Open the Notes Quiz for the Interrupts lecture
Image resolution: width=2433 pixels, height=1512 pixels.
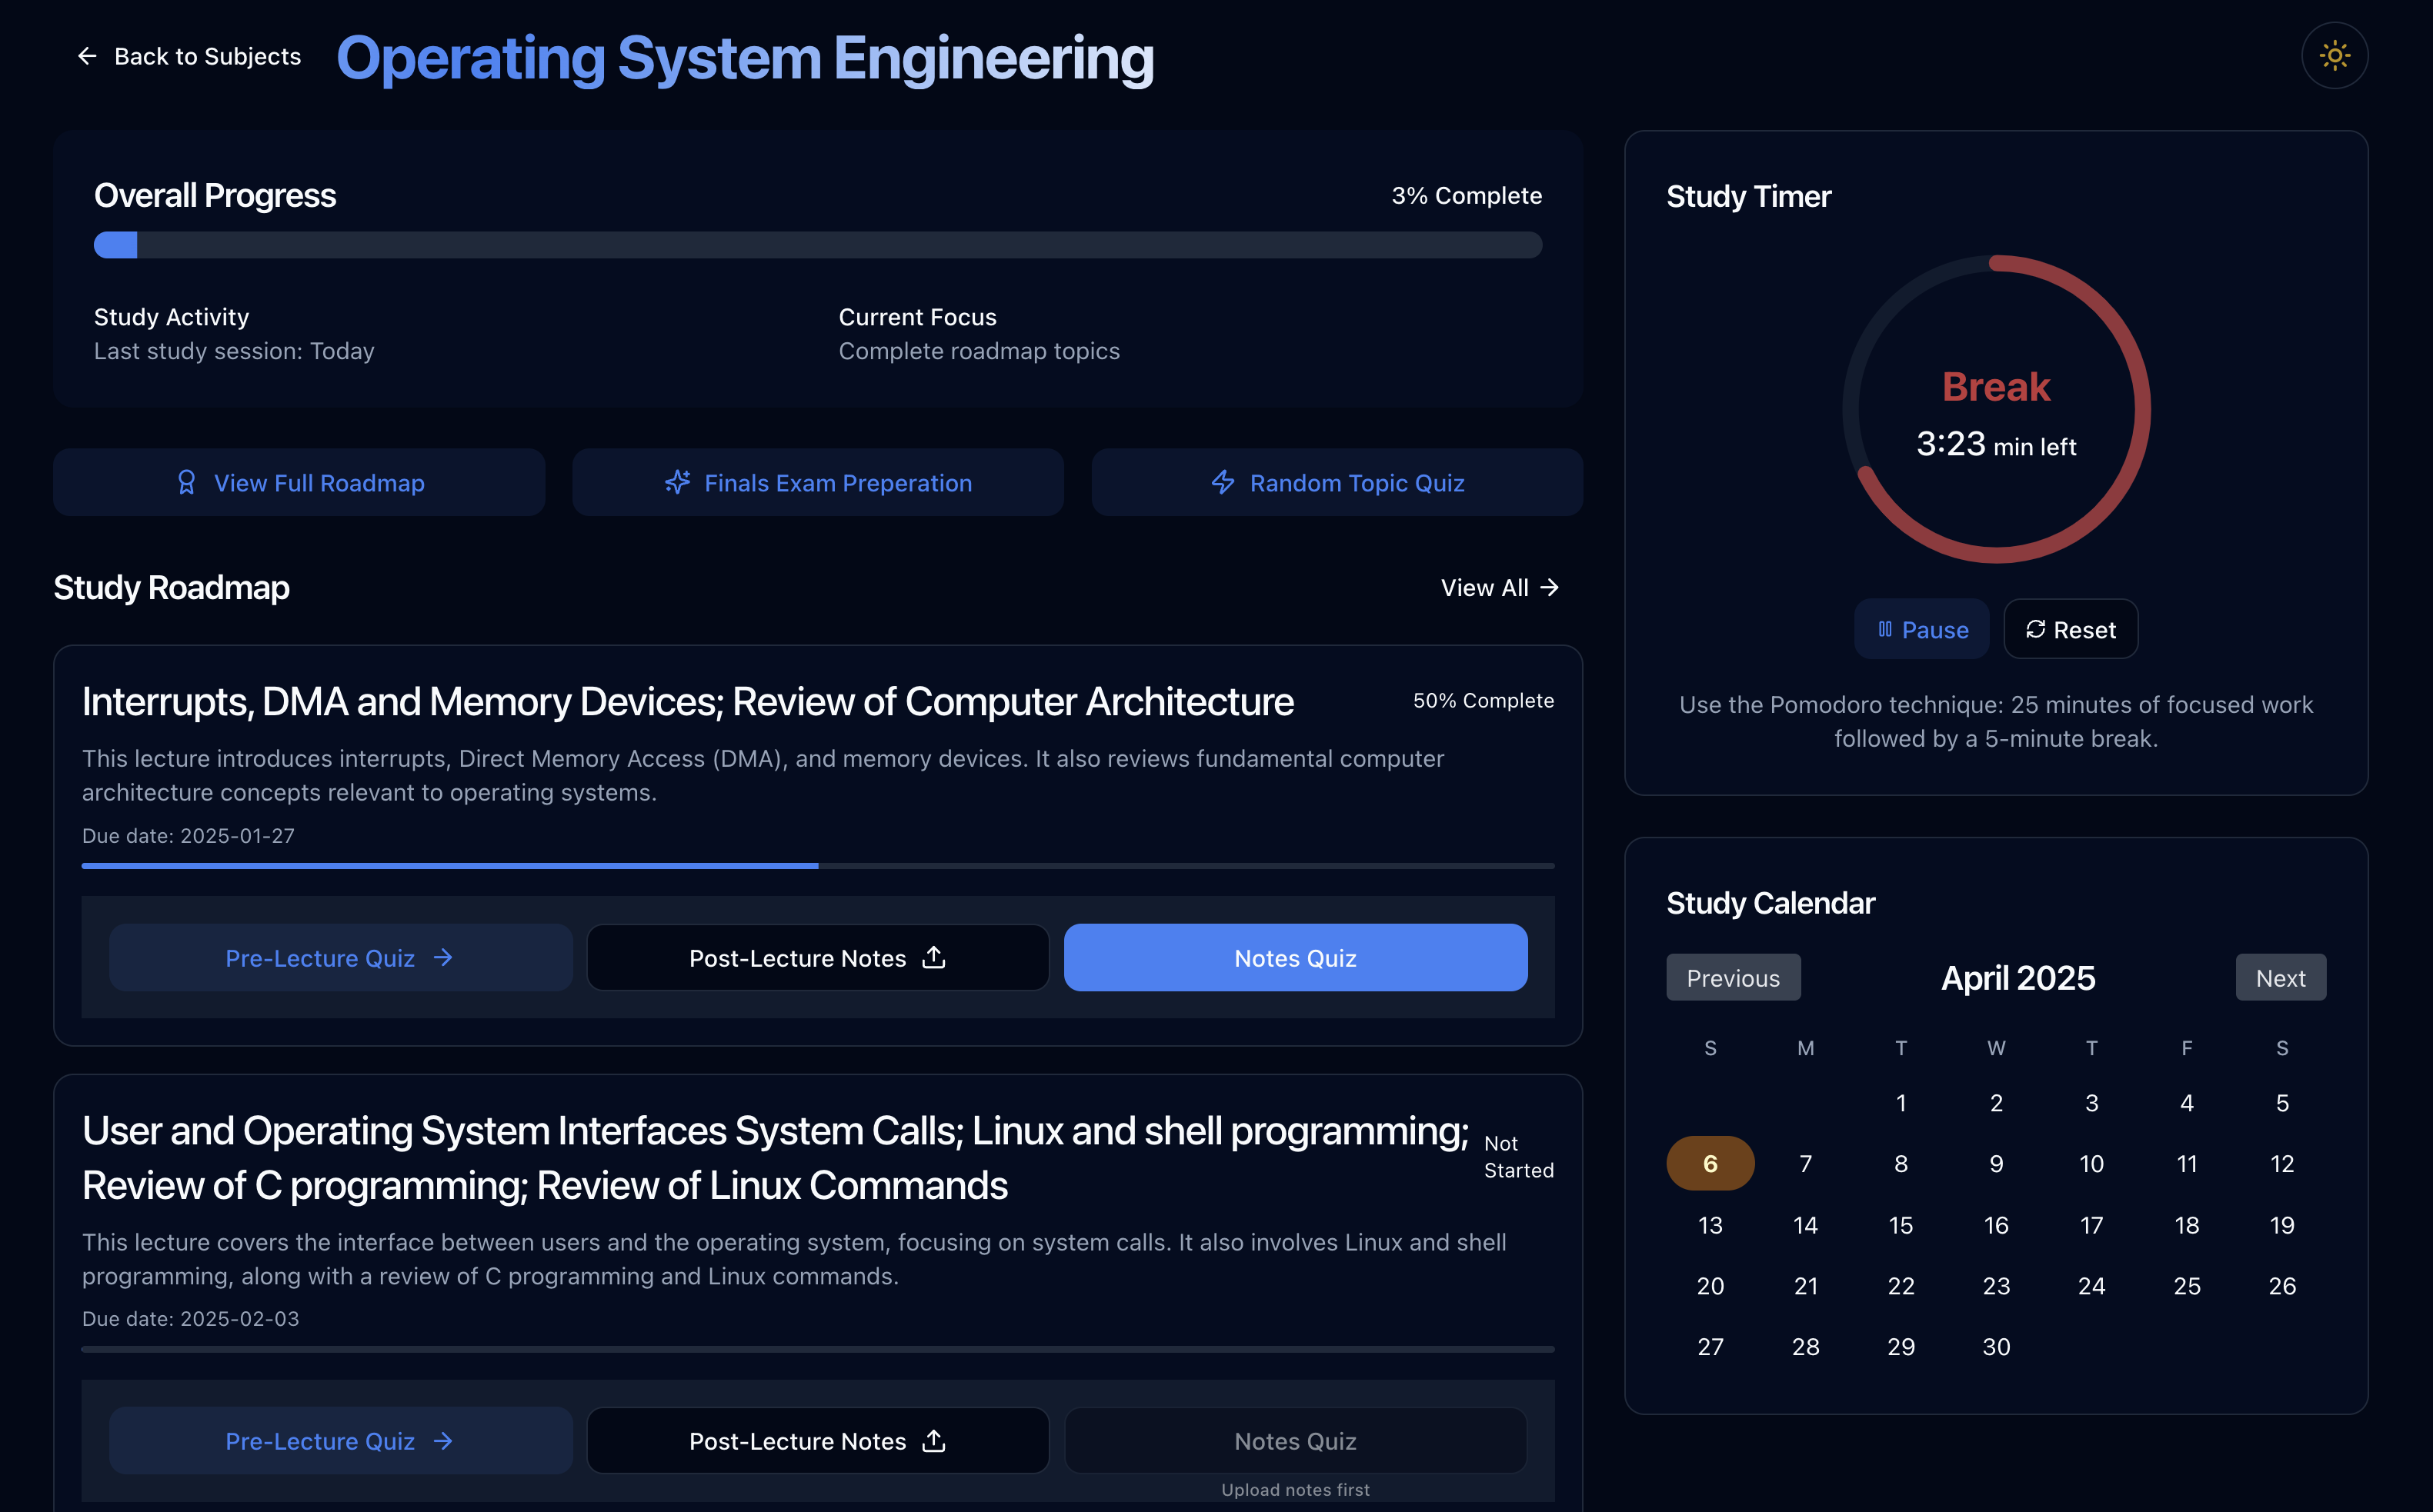click(x=1294, y=957)
